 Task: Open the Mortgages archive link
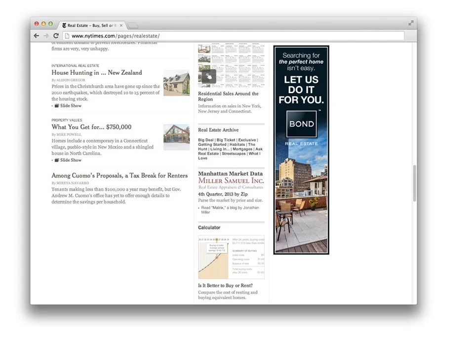(242, 149)
